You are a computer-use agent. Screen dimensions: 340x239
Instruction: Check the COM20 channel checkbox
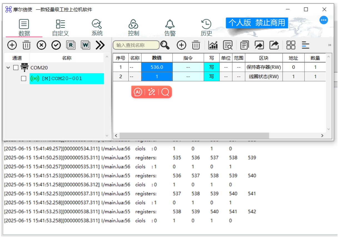pyautogui.click(x=16, y=68)
